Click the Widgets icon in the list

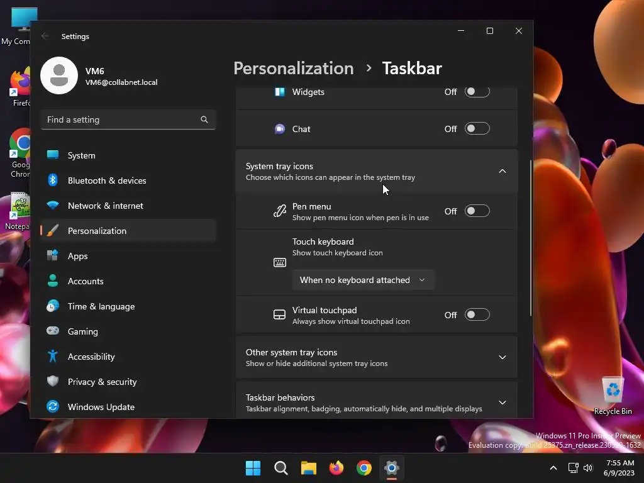point(280,92)
